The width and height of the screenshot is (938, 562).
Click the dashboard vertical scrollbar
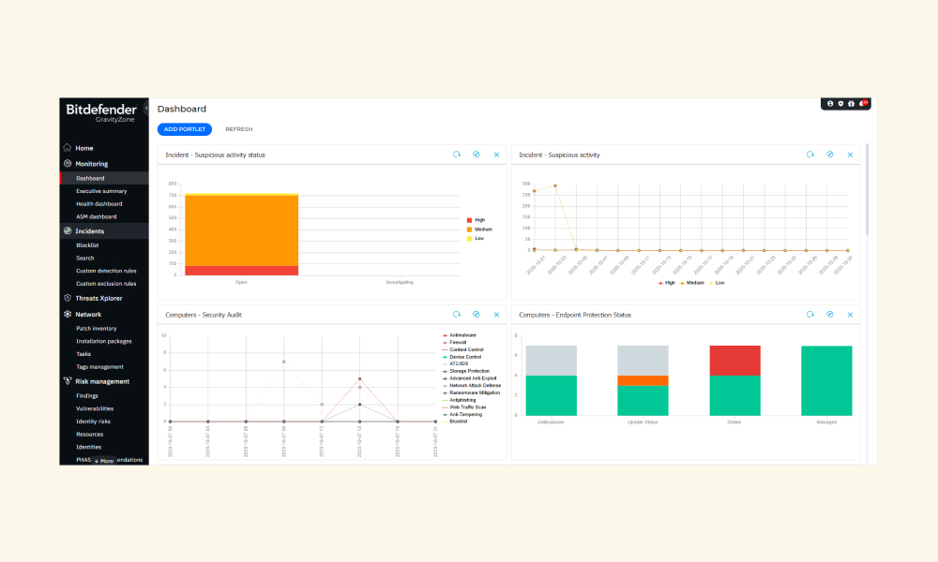[867, 190]
